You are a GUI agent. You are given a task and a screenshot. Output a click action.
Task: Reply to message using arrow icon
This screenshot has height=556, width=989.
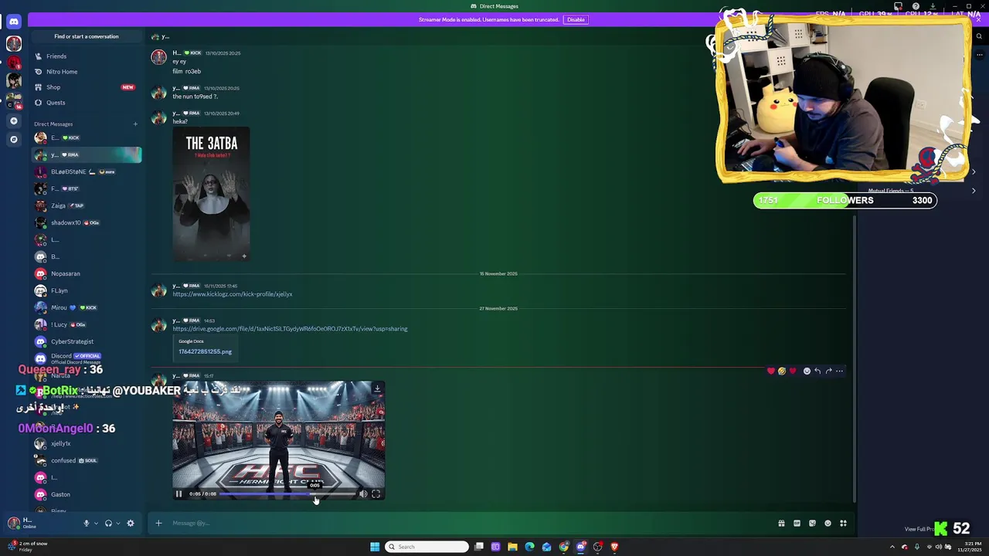tap(817, 371)
